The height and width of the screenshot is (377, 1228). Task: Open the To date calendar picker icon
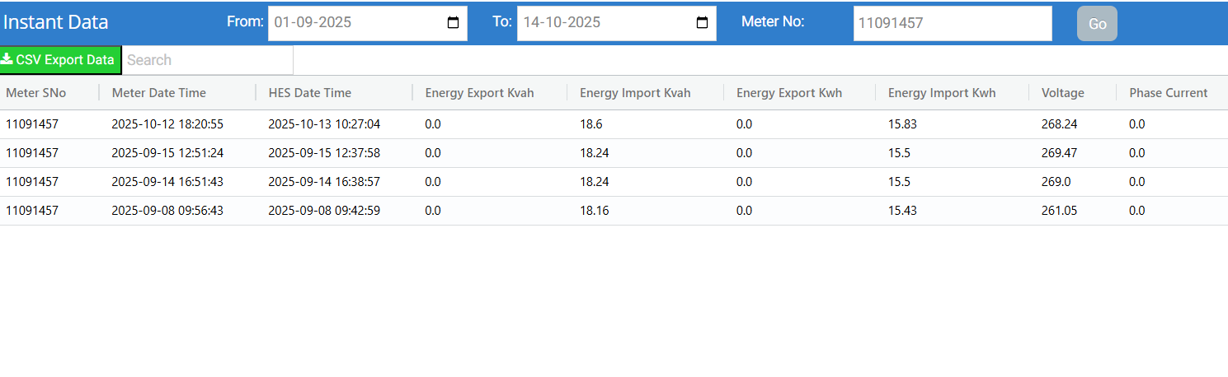tap(702, 23)
